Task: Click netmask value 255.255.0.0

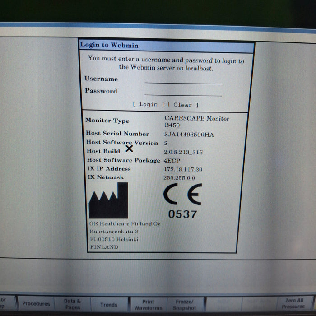Action: click(x=179, y=177)
